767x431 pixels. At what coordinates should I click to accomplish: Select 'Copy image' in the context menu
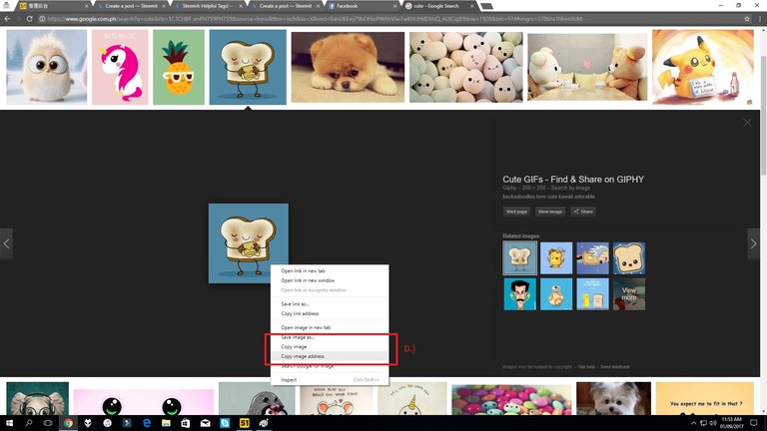tap(294, 347)
